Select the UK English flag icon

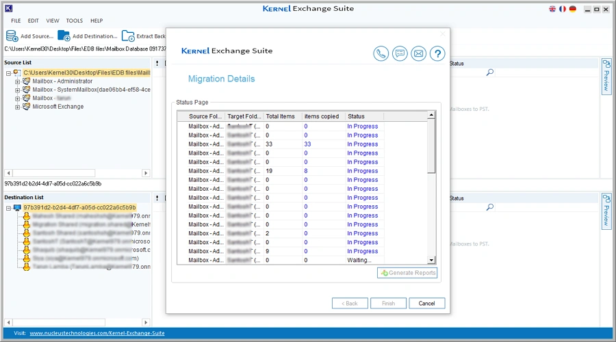[x=552, y=9]
